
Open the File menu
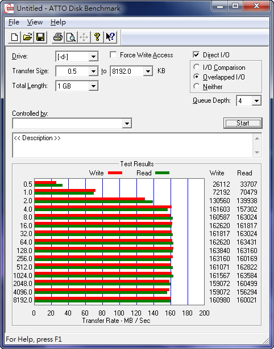(14, 22)
